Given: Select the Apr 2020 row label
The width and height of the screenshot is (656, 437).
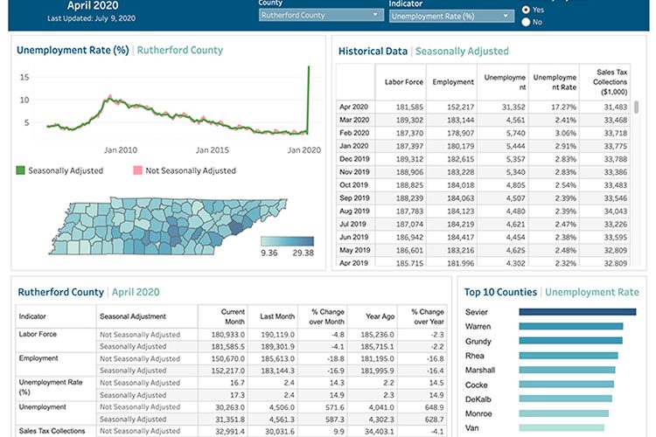Looking at the screenshot, I should coord(354,107).
